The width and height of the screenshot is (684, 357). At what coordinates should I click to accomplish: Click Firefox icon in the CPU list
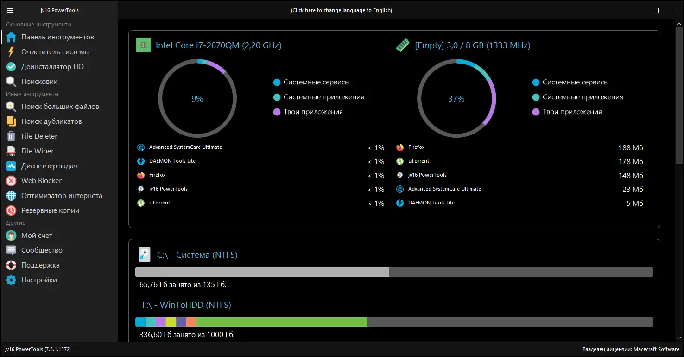pyautogui.click(x=141, y=175)
